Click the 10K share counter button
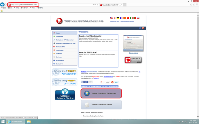Image resolution: width=199 pixels, height=124 pixels. coord(115,82)
